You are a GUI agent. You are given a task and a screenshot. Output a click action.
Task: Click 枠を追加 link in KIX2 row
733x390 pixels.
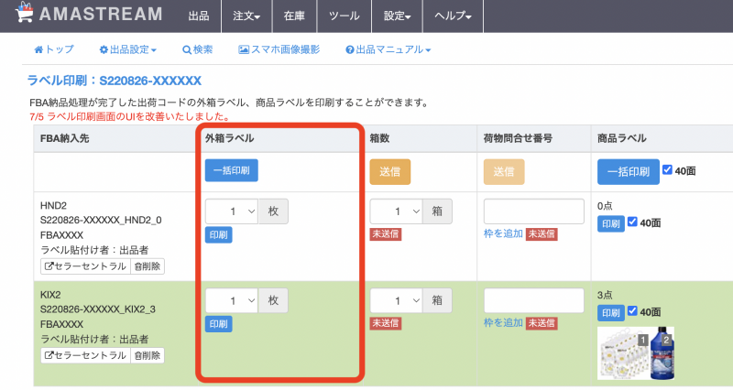coord(503,323)
